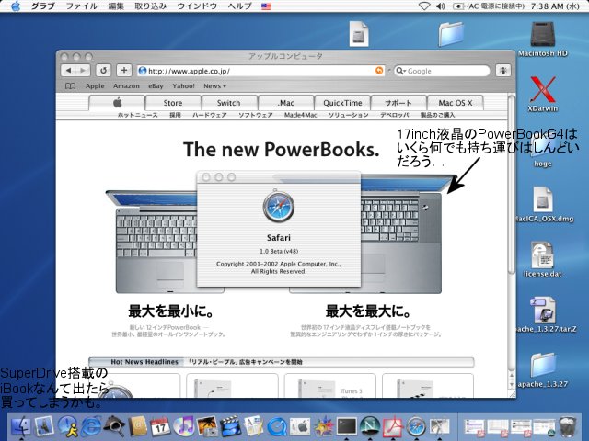Click the AirPort status icon in the menu bar
Viewport: 589px width, 441px height.
pyautogui.click(x=424, y=6)
